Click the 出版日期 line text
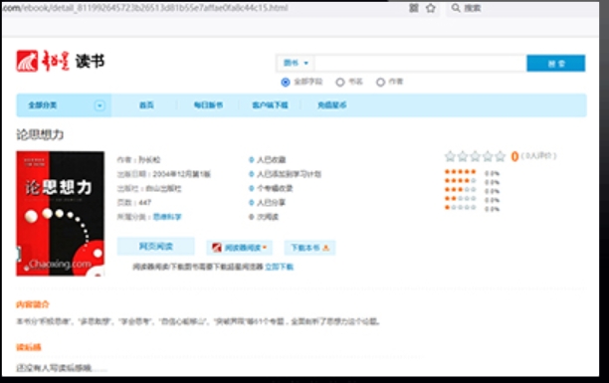Image resolution: width=609 pixels, height=383 pixels. pyautogui.click(x=163, y=174)
